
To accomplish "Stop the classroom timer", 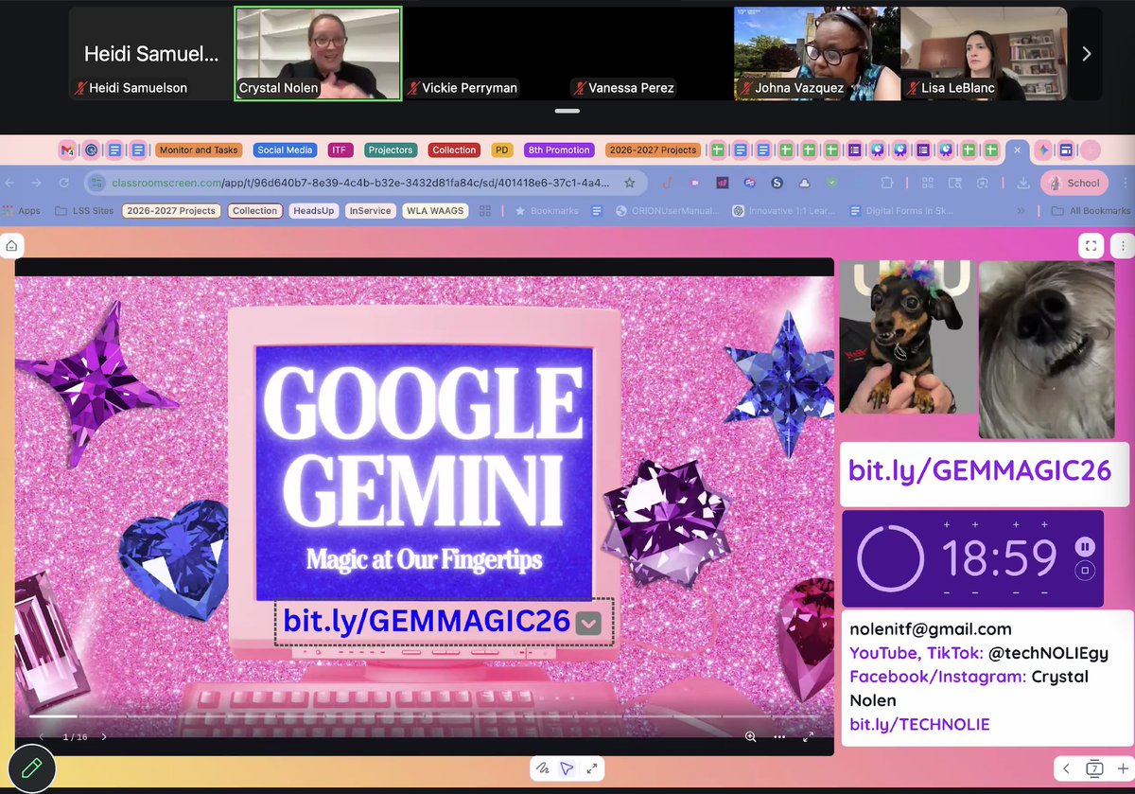I will 1085,571.
